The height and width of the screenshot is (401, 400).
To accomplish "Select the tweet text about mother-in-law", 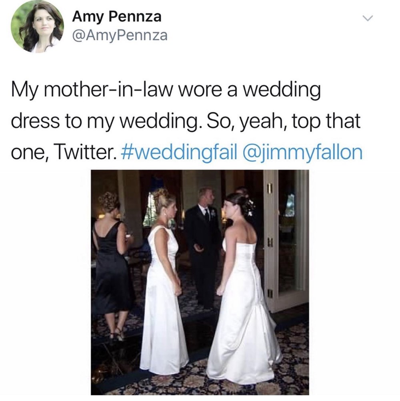I will 187,122.
